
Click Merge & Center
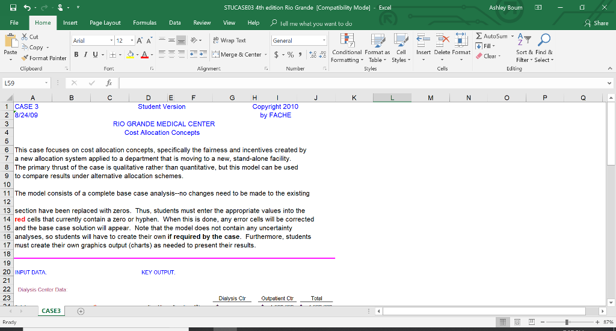[237, 55]
